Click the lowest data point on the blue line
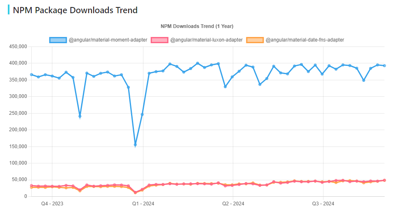Screen dimensions: 396x214 pos(135,145)
